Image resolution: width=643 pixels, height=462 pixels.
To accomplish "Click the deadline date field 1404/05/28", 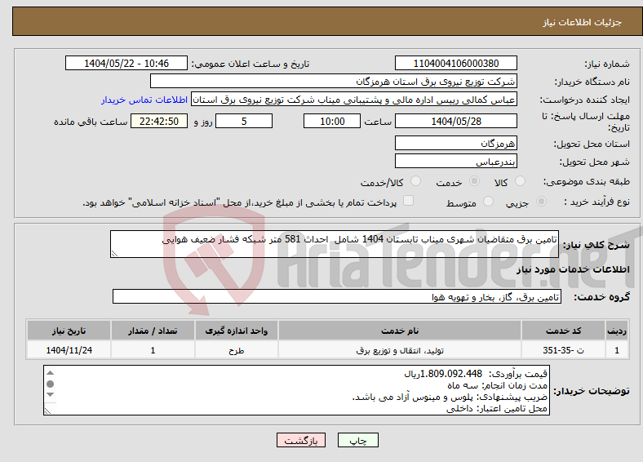I will [455, 121].
